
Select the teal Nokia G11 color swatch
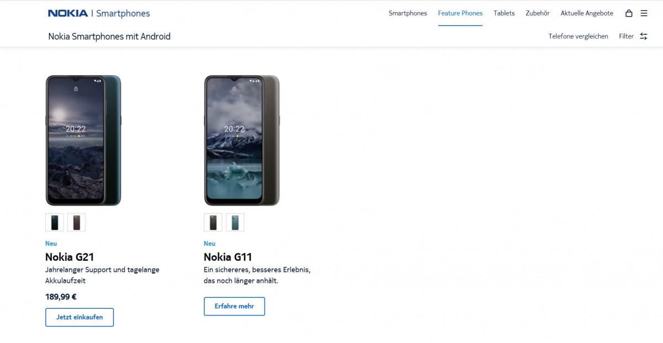pos(235,223)
